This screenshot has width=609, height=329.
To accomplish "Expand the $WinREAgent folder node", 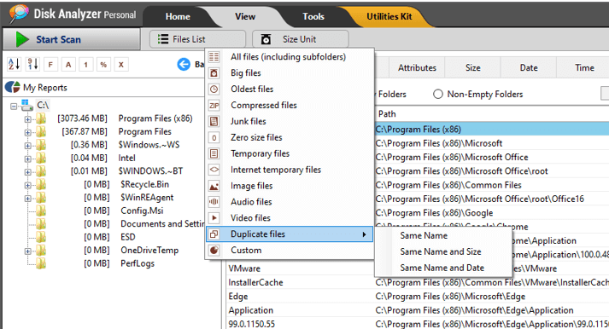I will [28, 199].
